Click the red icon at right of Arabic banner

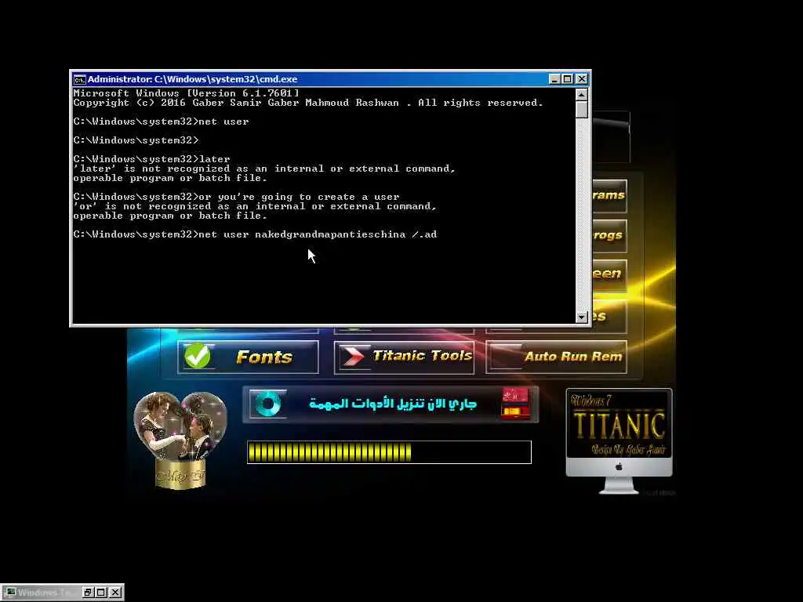(516, 404)
